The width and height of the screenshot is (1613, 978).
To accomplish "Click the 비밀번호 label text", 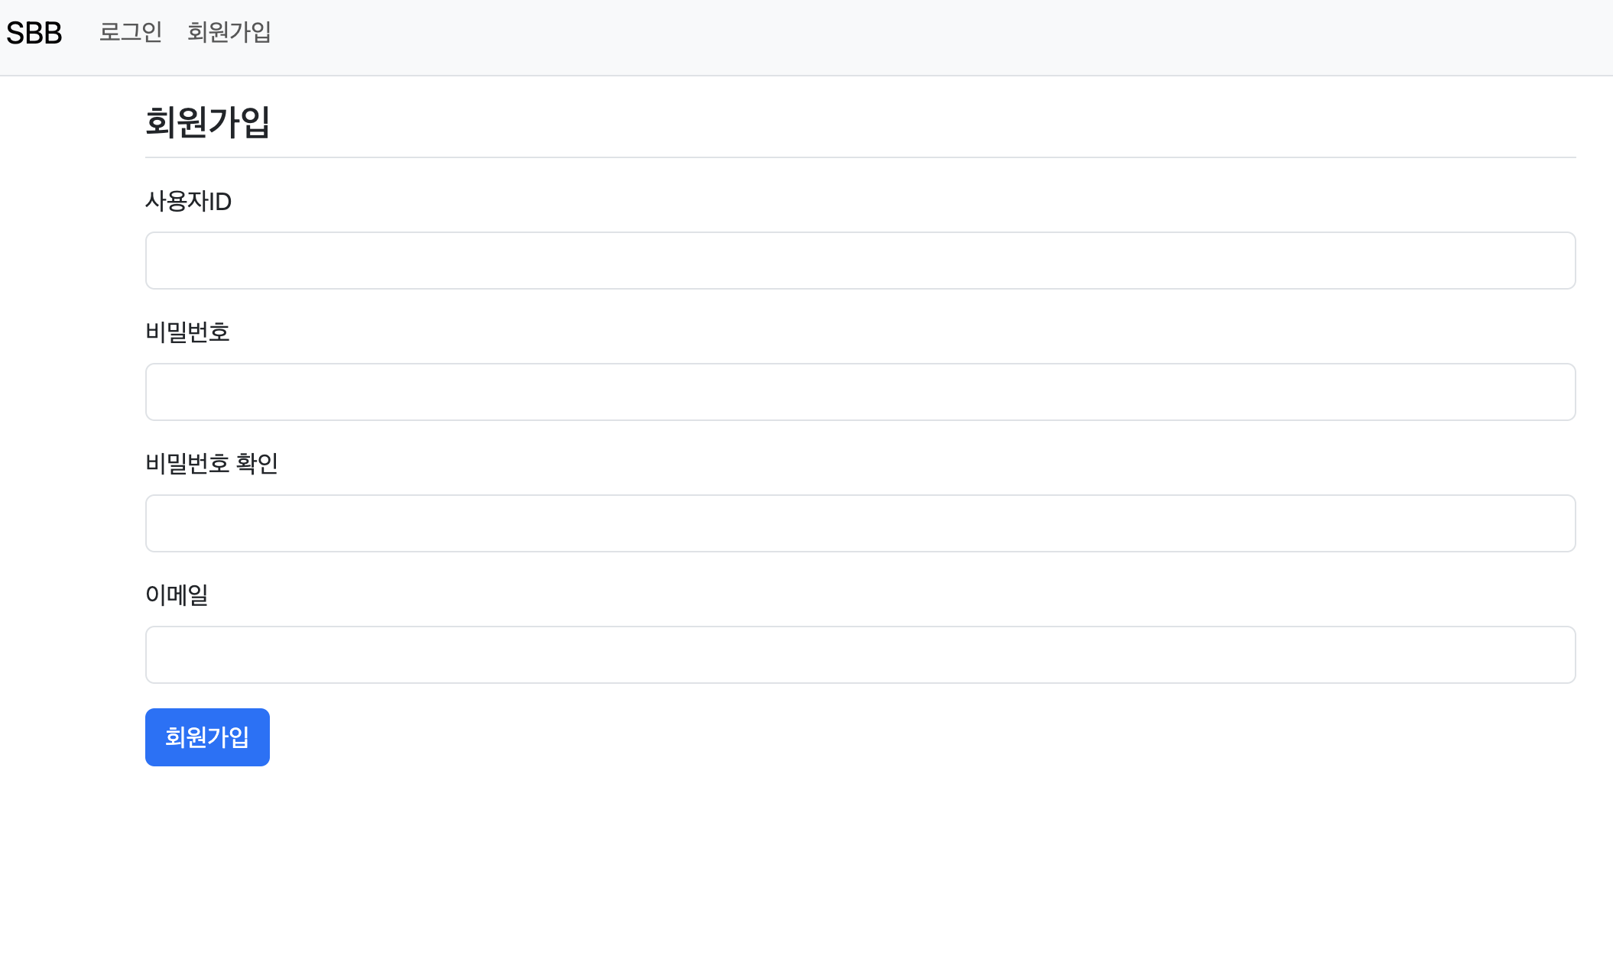I will pyautogui.click(x=187, y=332).
